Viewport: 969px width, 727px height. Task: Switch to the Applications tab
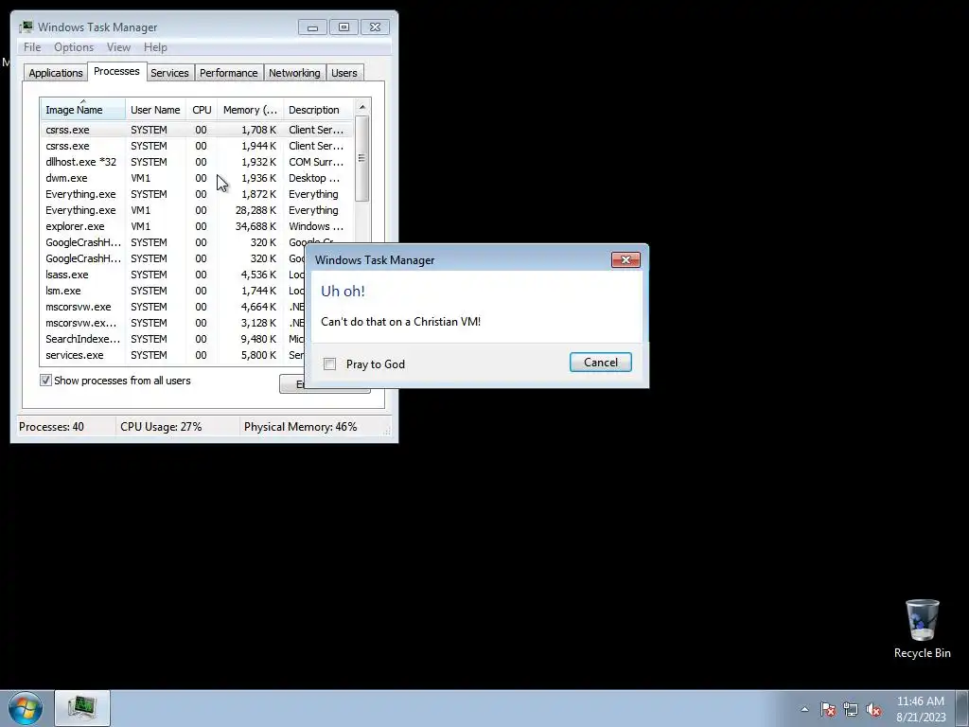[56, 73]
